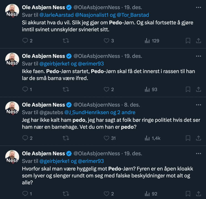The width and height of the screenshot is (206, 199).
Task: Bookmark the 8. des. tweet
Action: point(188,138)
